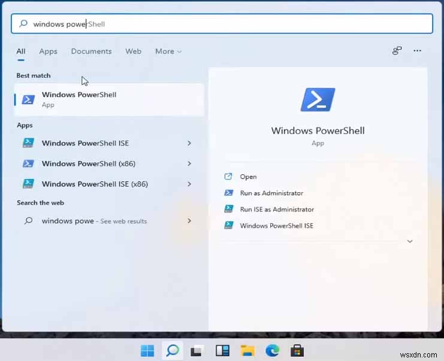Click magnifier icon in web results row

[28, 220]
